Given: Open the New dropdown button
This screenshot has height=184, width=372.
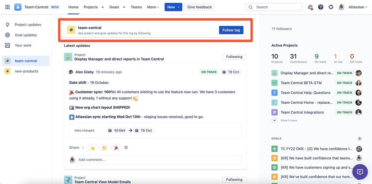Looking at the screenshot, I should [174, 7].
